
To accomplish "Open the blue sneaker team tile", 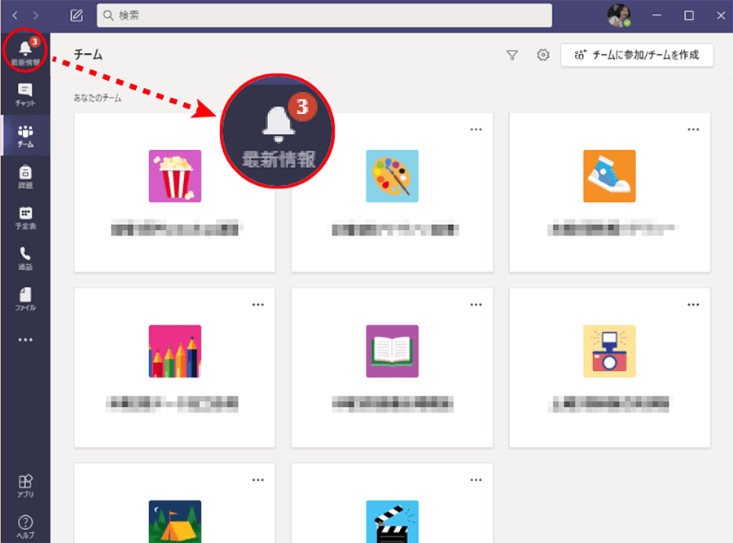I will tap(609, 192).
